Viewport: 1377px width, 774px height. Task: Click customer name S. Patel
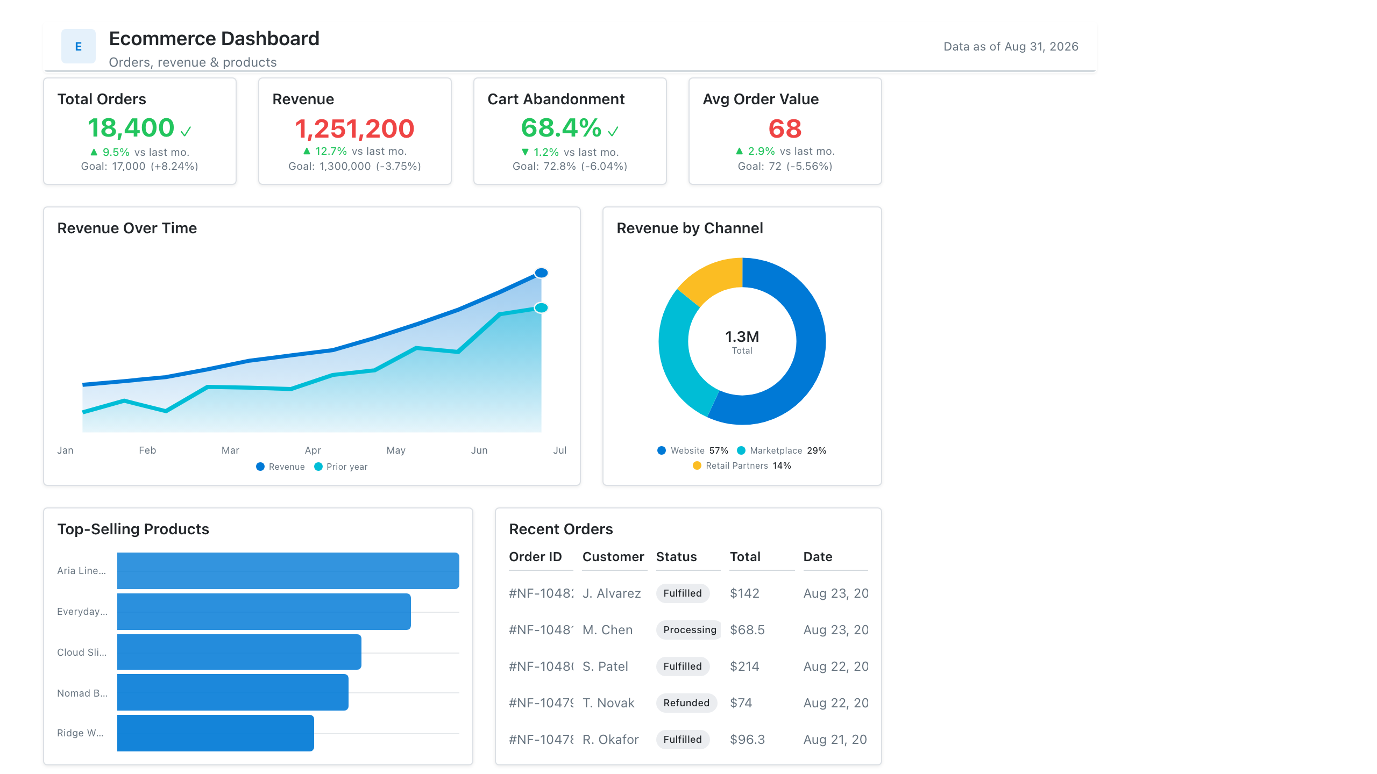pyautogui.click(x=605, y=666)
